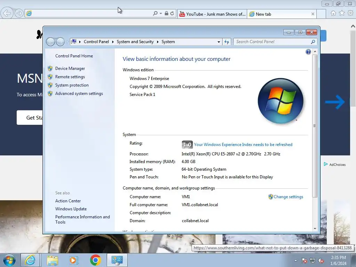
Task: Click Get Started button on MSN page
Action: tap(30, 118)
